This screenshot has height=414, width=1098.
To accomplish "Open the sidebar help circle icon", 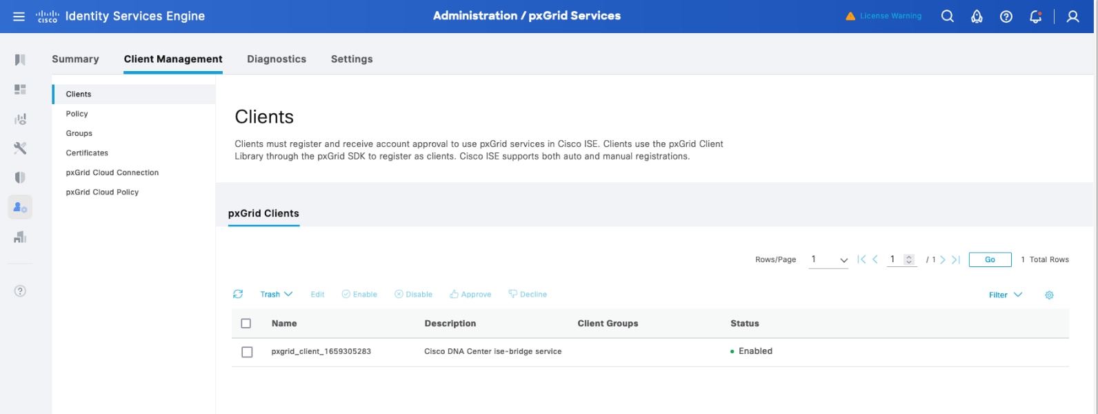I will pyautogui.click(x=20, y=291).
